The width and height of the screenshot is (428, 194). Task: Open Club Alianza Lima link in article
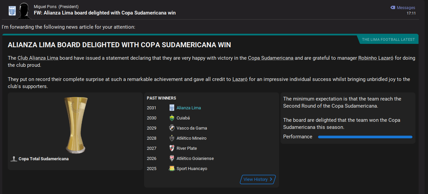(x=38, y=58)
